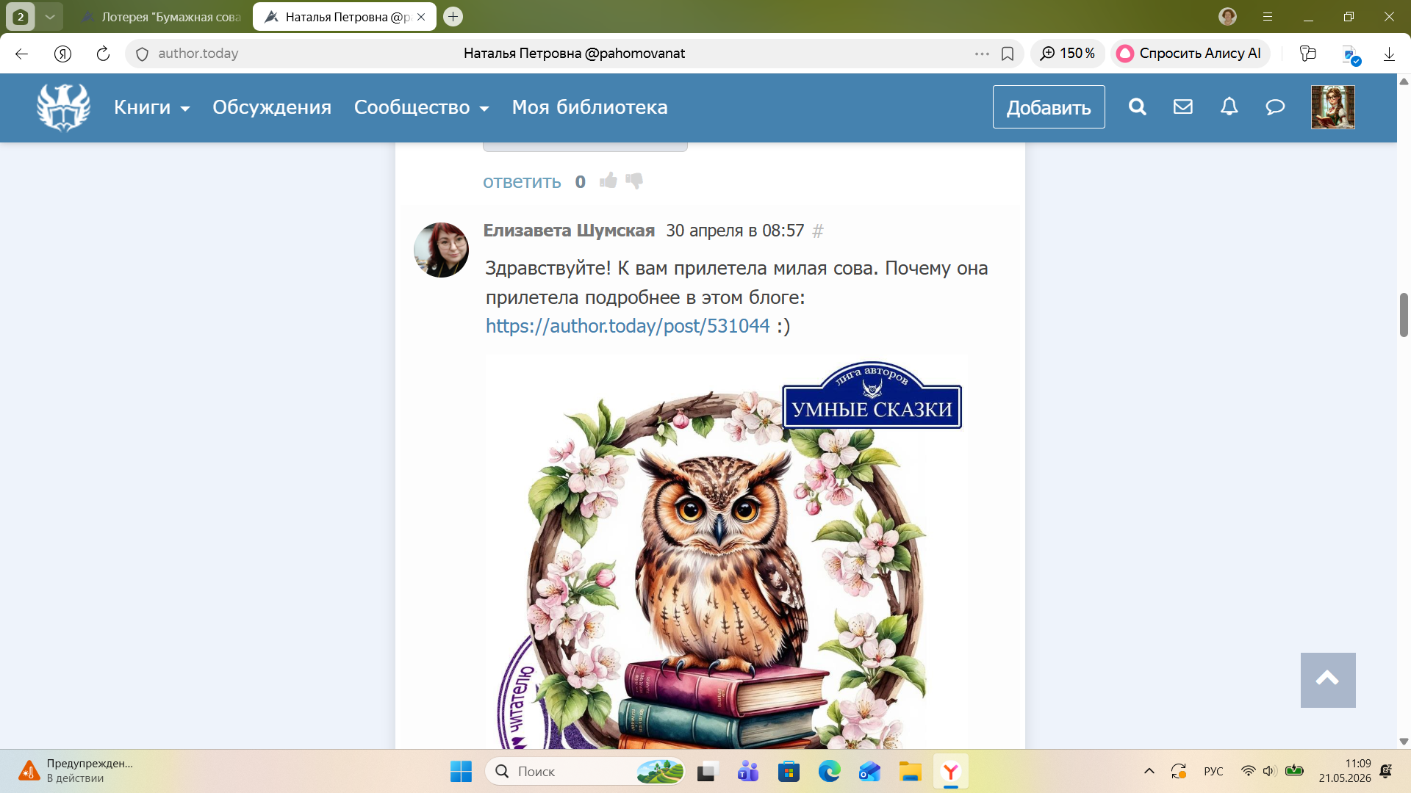
Task: Like the comment with thumbs up
Action: 608,181
